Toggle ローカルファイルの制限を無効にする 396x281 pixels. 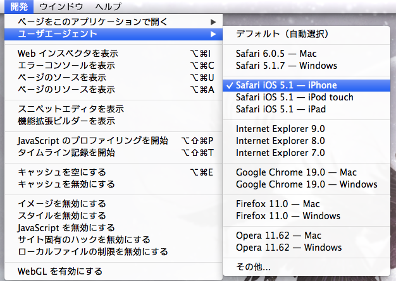[x=113, y=252]
